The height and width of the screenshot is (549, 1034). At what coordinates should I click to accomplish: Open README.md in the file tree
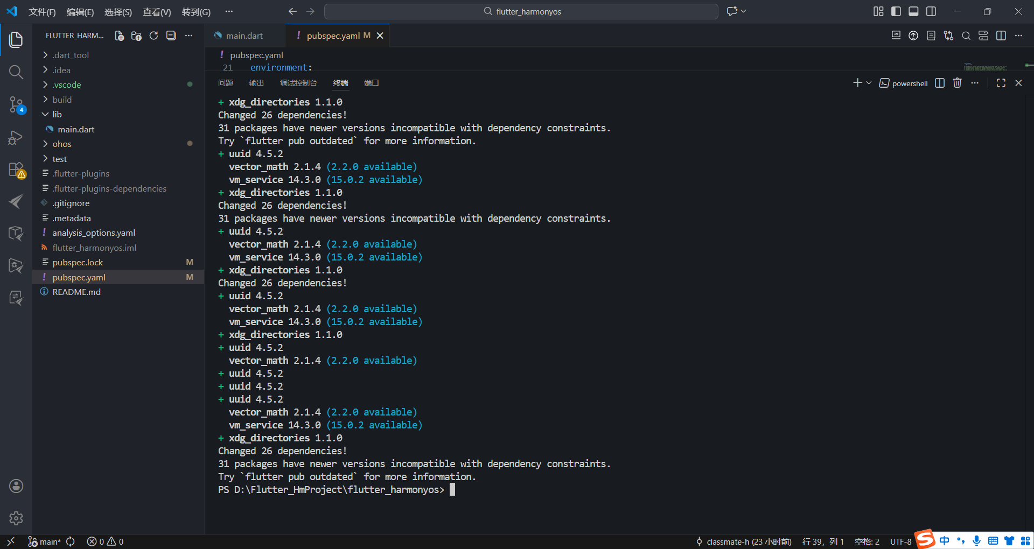click(x=118, y=292)
